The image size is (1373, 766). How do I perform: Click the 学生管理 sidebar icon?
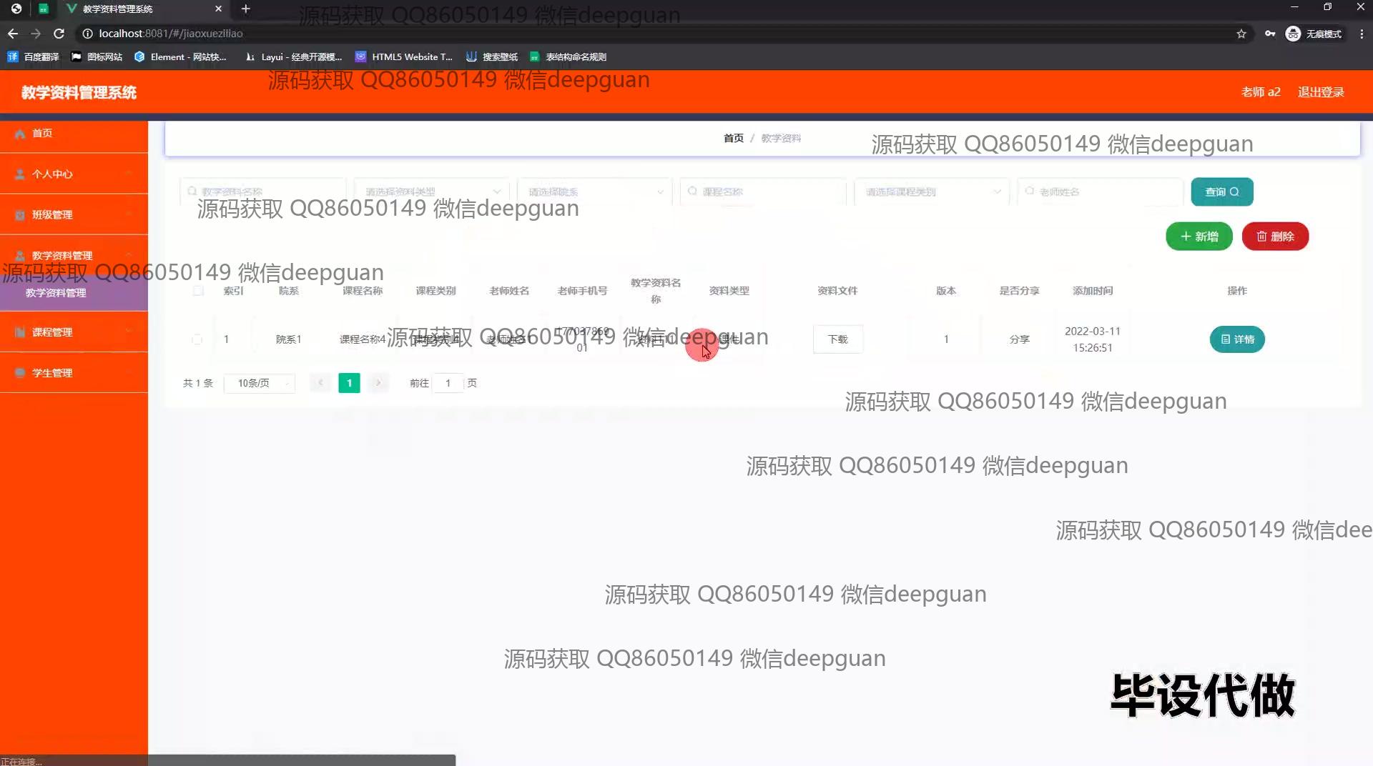point(18,372)
